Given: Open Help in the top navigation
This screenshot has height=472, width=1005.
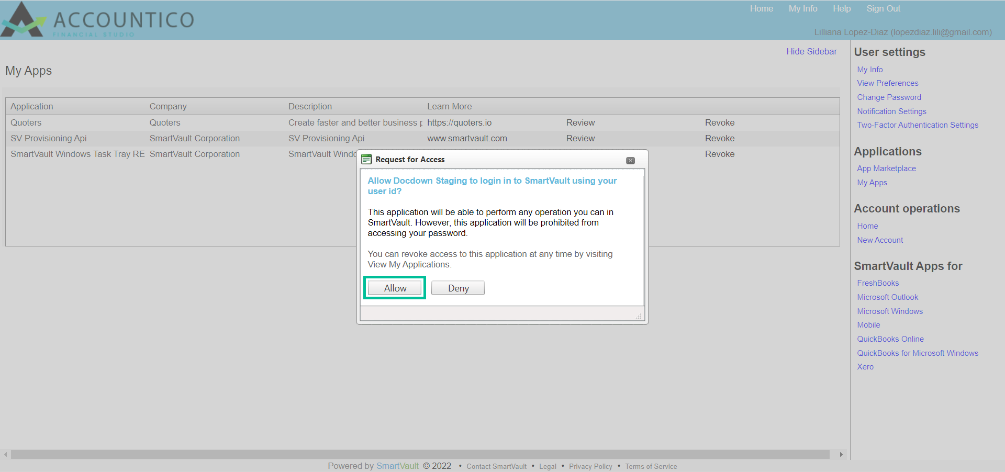Looking at the screenshot, I should pos(842,8).
